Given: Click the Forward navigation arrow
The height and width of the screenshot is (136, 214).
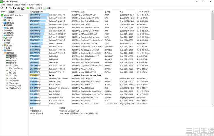Looking at the screenshot, I should (x=6, y=8).
